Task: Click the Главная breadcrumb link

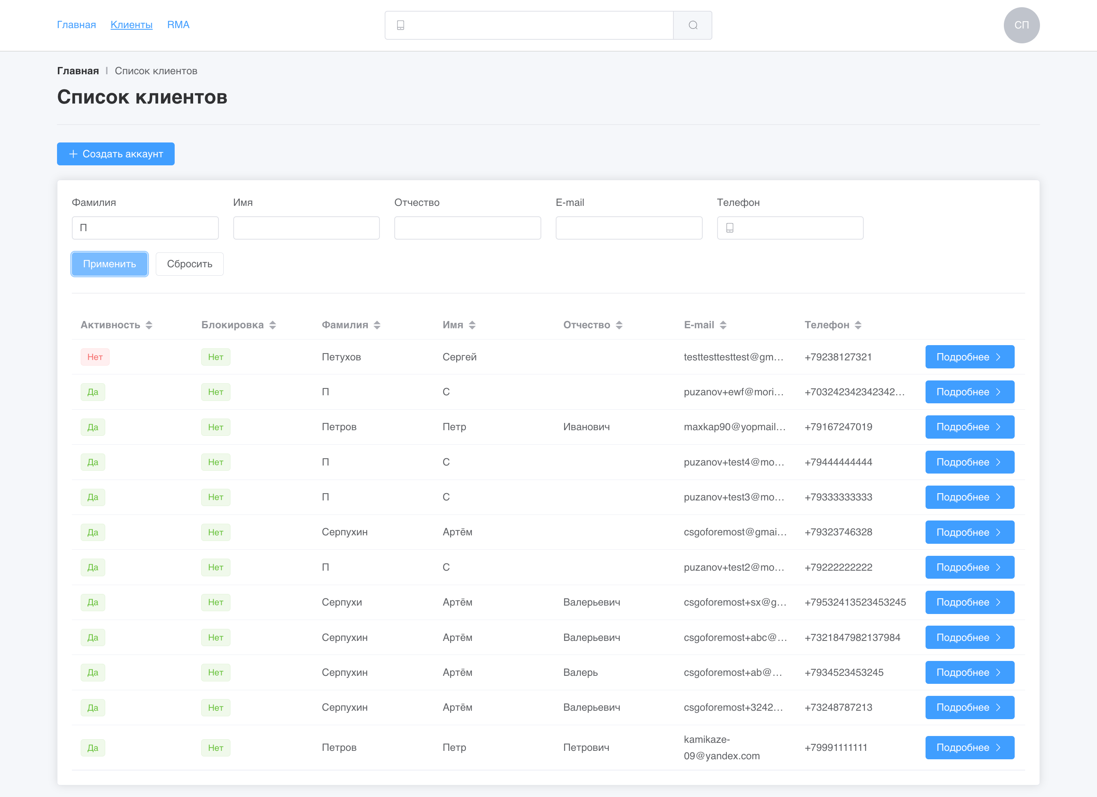Action: point(78,71)
